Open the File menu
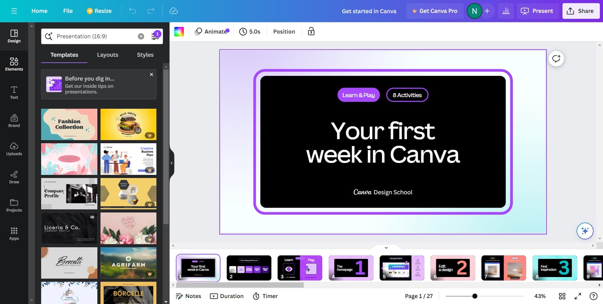Image resolution: width=603 pixels, height=304 pixels. (68, 11)
